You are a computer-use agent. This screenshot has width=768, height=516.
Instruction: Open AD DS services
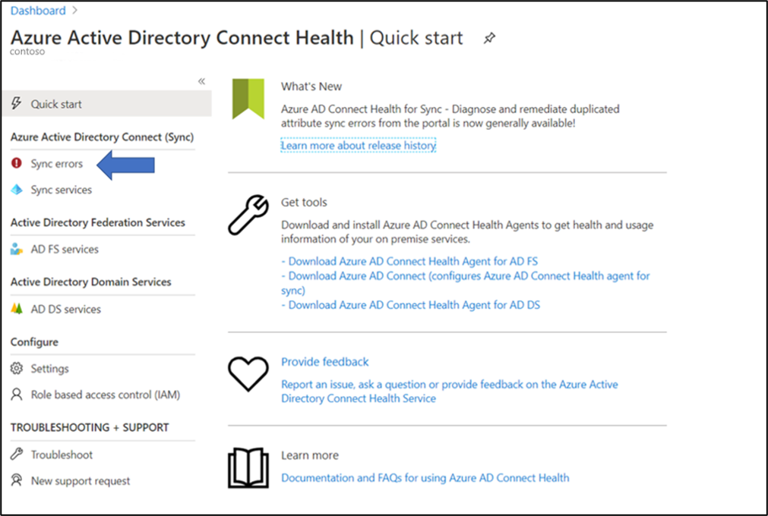(65, 309)
